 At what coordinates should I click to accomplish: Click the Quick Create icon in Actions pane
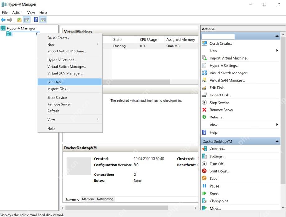coord(205,43)
